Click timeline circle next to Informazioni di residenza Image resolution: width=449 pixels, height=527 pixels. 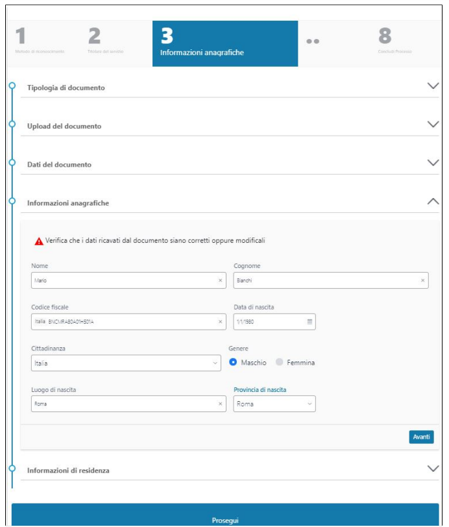pos(12,468)
